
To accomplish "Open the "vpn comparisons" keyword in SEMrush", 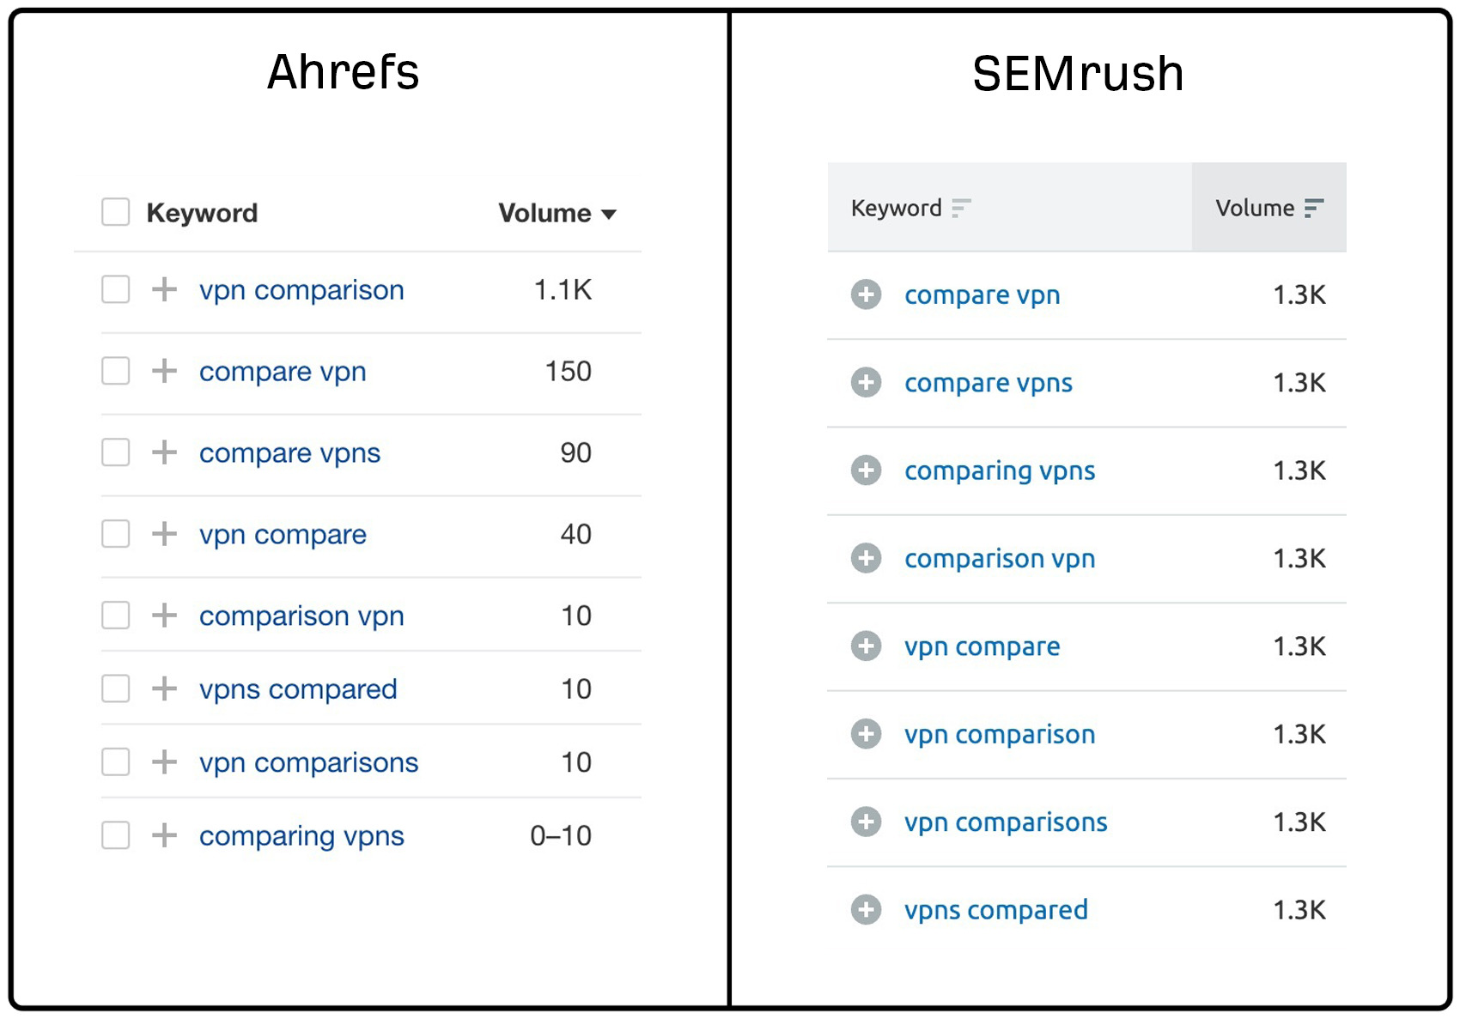I will point(1006,822).
